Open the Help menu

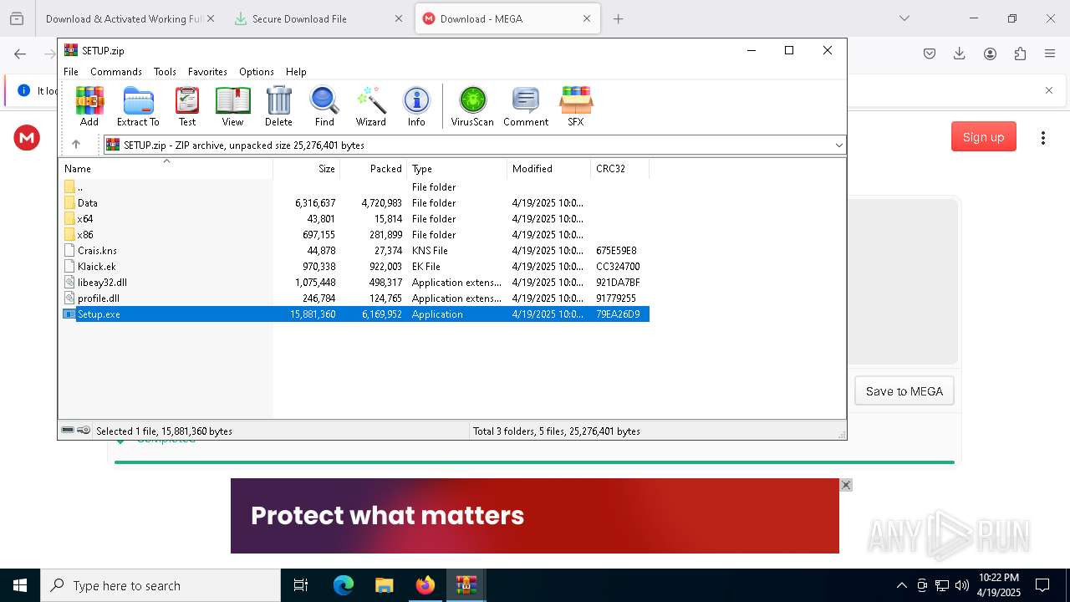[x=296, y=72]
